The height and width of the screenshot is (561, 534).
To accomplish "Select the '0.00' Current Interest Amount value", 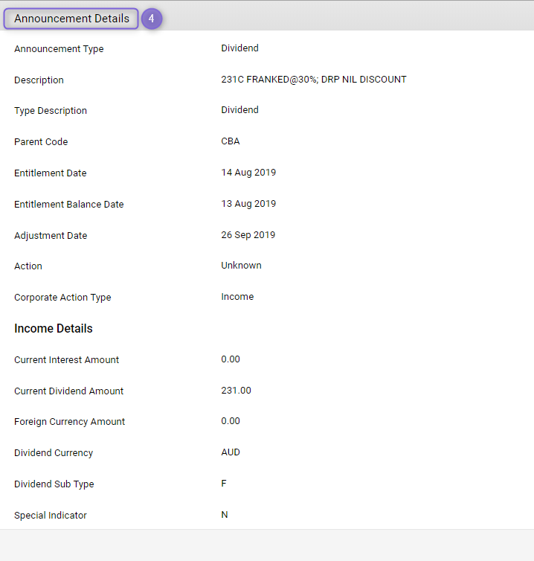I will coord(231,359).
